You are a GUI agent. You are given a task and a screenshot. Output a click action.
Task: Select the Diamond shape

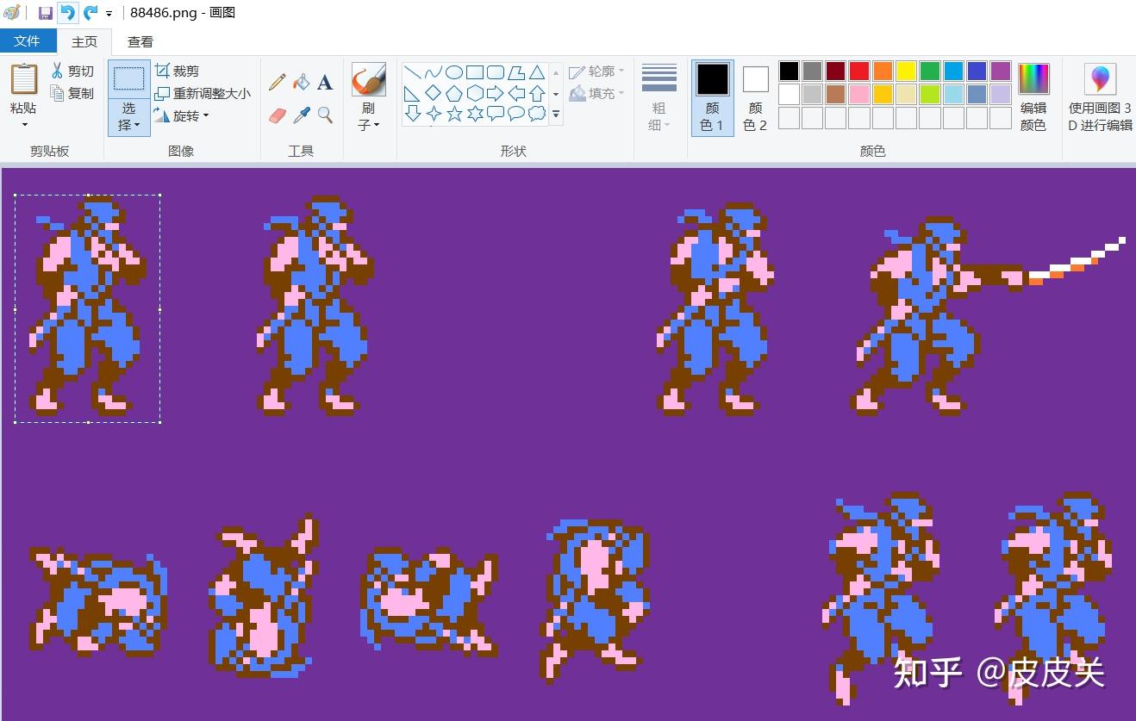434,93
